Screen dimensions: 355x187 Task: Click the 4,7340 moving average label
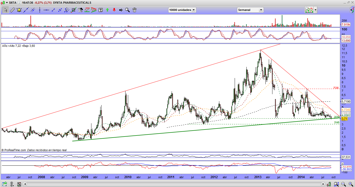[346, 110]
